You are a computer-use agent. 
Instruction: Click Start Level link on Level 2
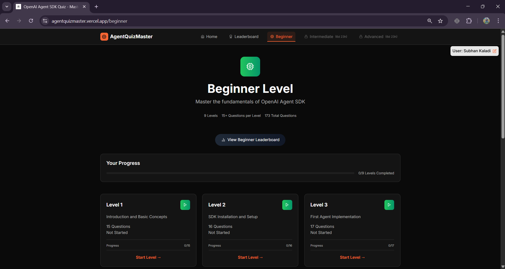(250, 257)
